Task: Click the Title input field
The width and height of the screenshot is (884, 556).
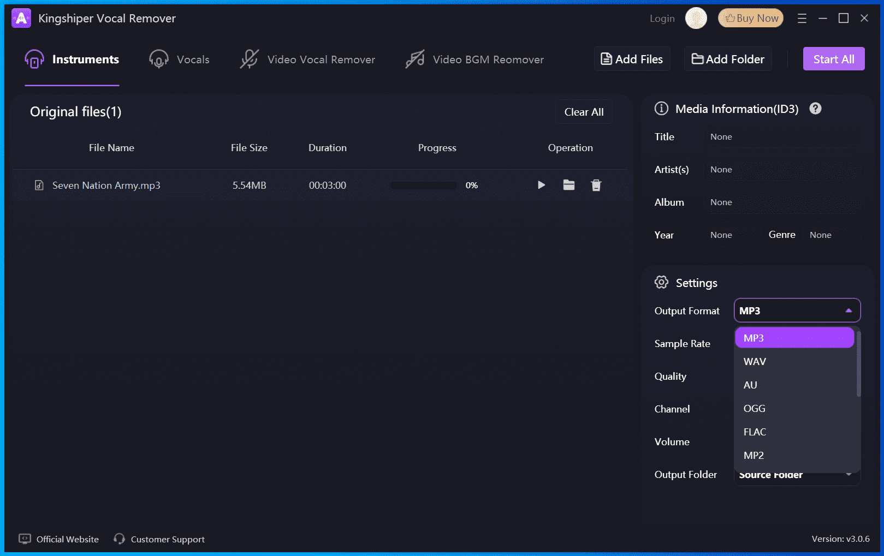Action: tap(782, 137)
